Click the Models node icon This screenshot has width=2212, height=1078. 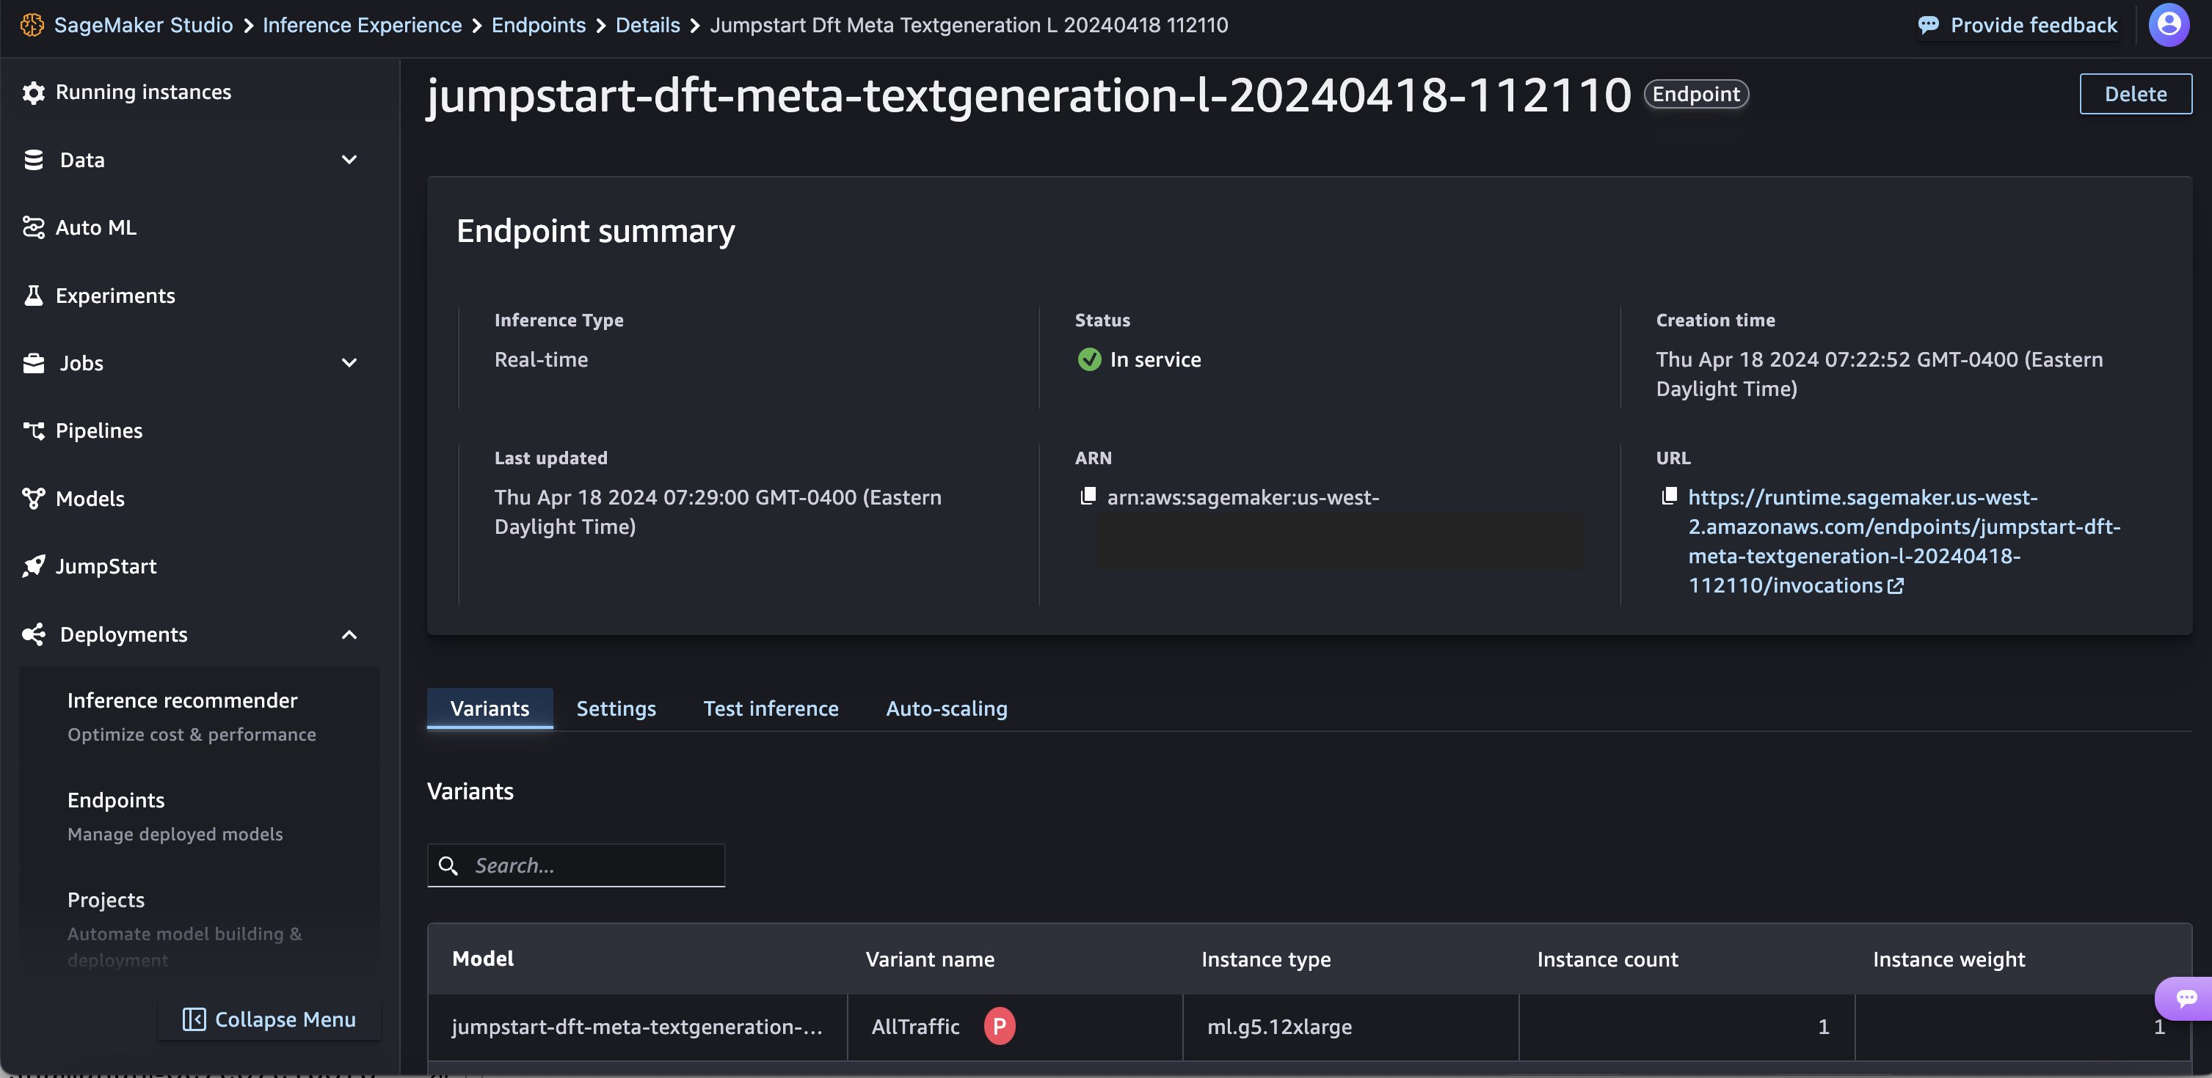tap(32, 499)
